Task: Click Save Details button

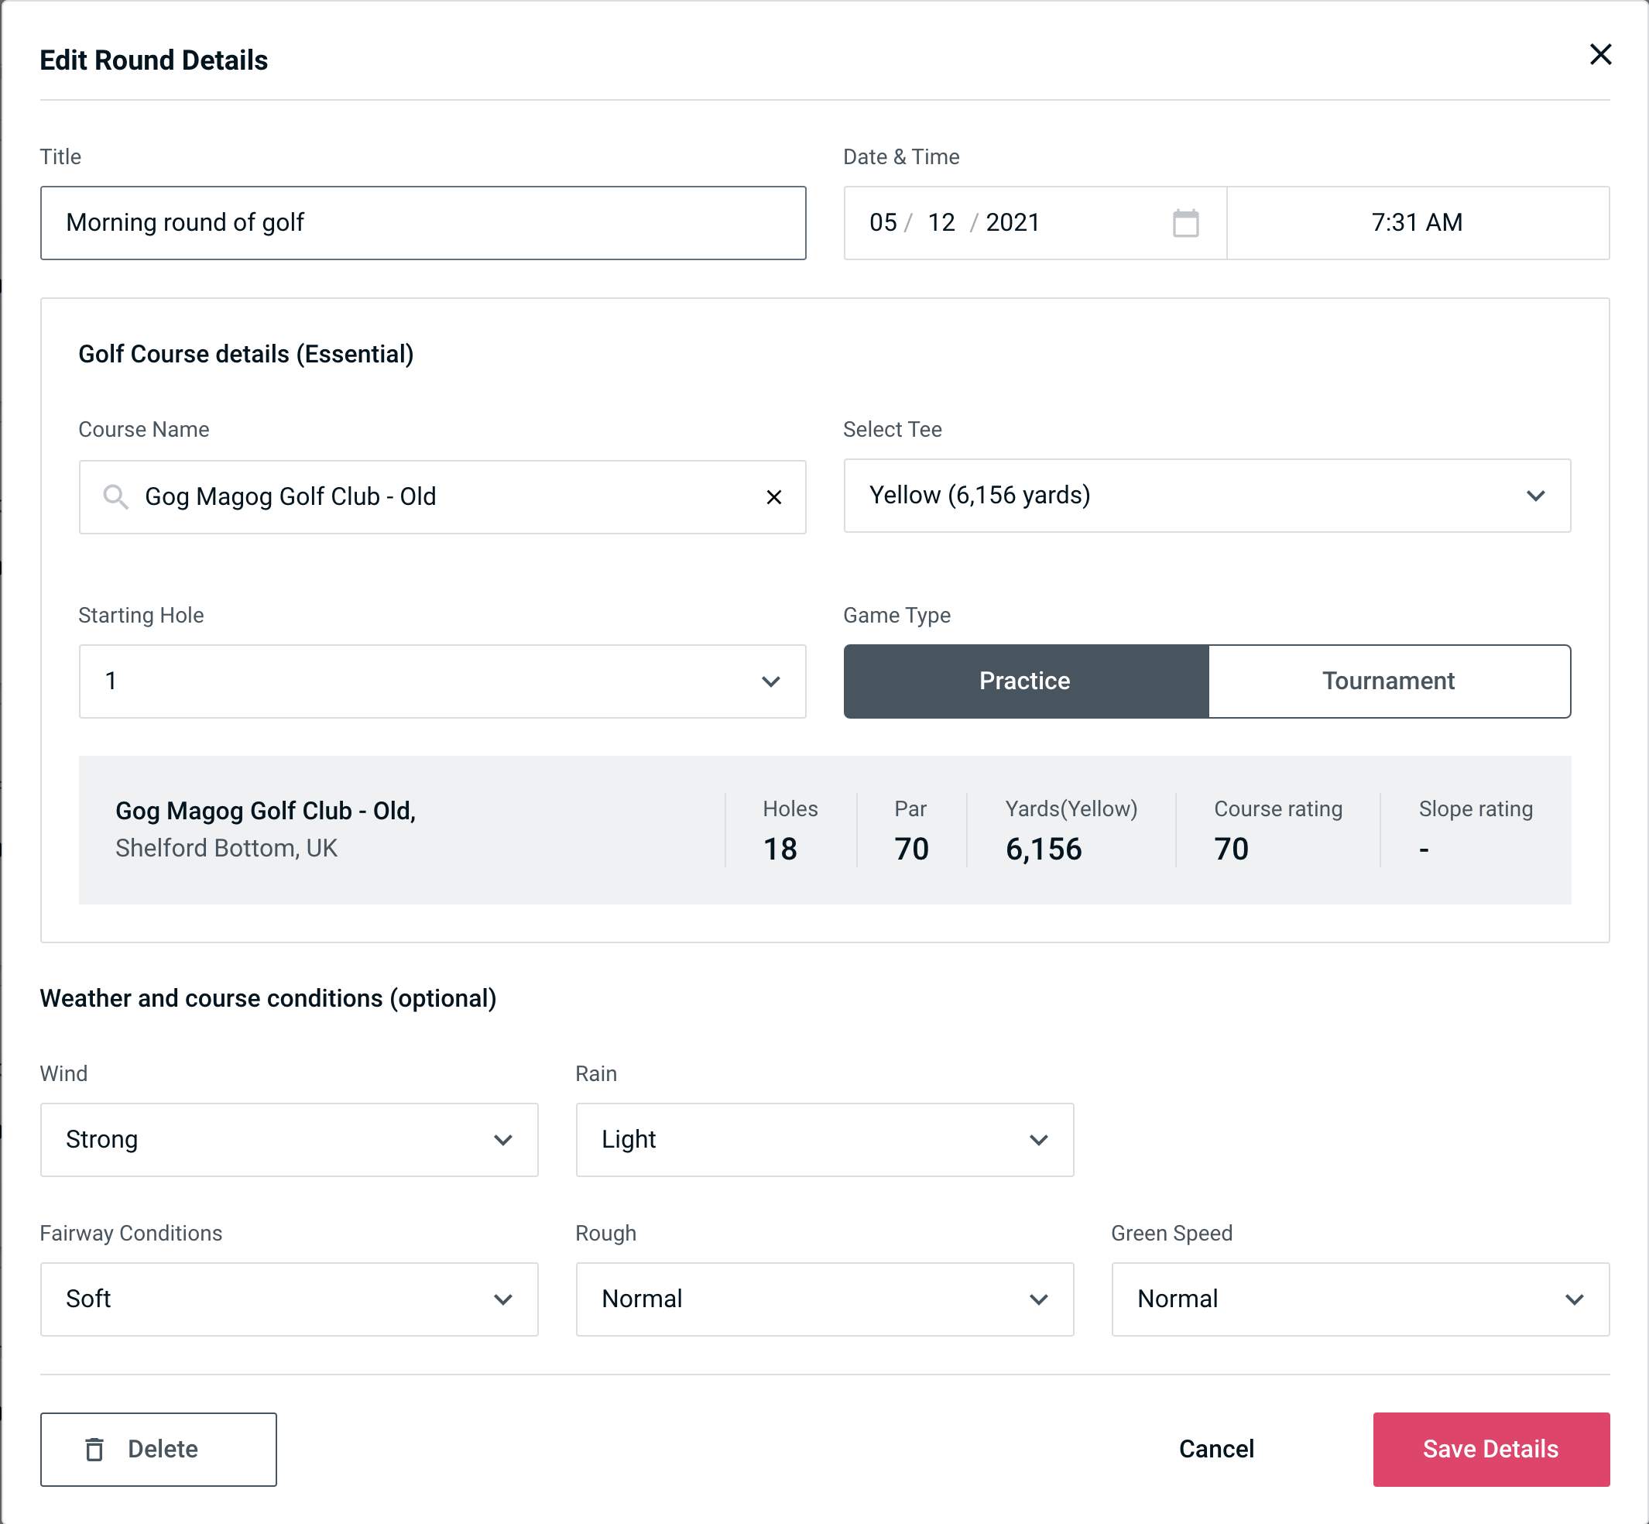Action: pyautogui.click(x=1490, y=1448)
